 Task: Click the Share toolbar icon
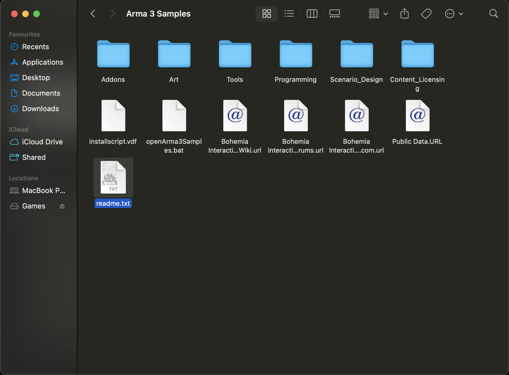point(404,14)
